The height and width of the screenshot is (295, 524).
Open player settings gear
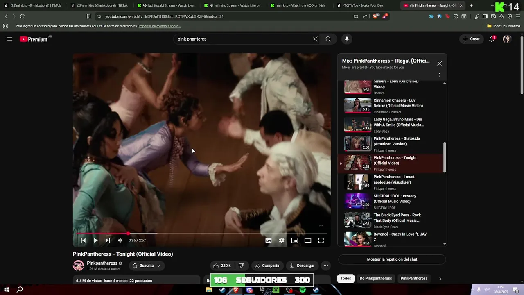pyautogui.click(x=282, y=241)
